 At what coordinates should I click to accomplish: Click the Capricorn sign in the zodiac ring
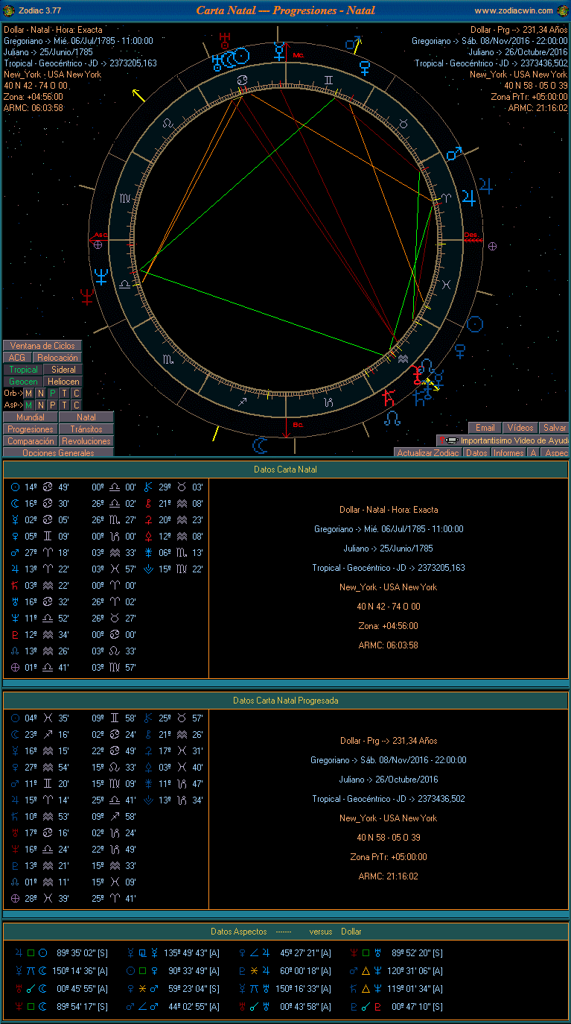click(330, 403)
